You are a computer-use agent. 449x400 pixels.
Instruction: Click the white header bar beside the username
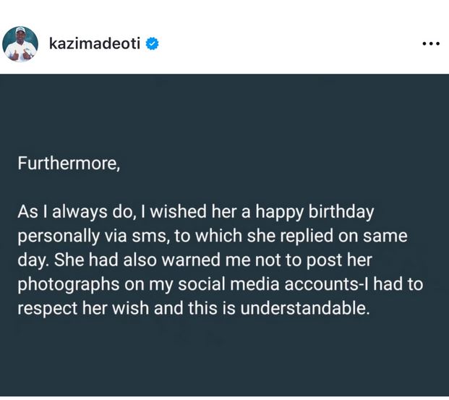pos(286,44)
